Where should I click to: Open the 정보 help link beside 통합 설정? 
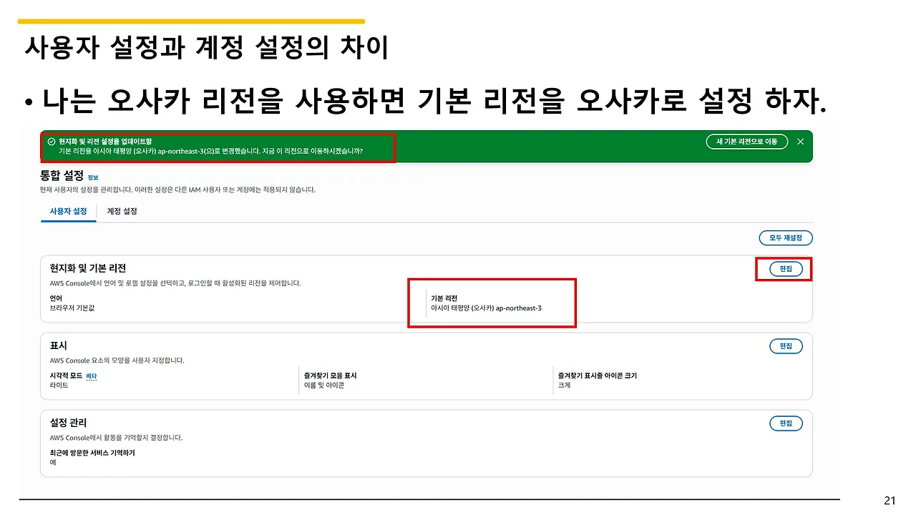pyautogui.click(x=93, y=177)
